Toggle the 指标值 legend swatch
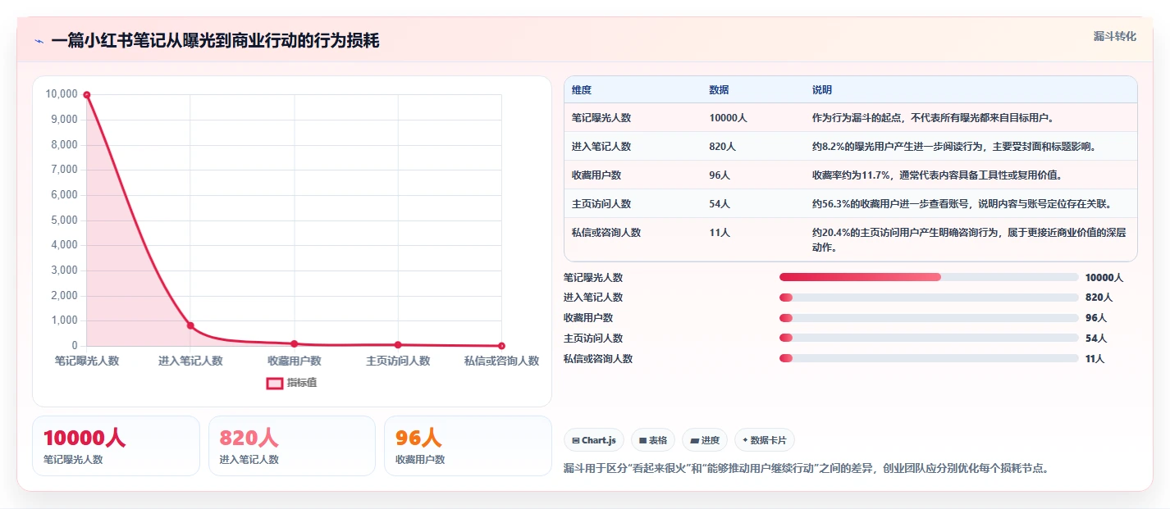This screenshot has height=509, width=1170. [274, 383]
